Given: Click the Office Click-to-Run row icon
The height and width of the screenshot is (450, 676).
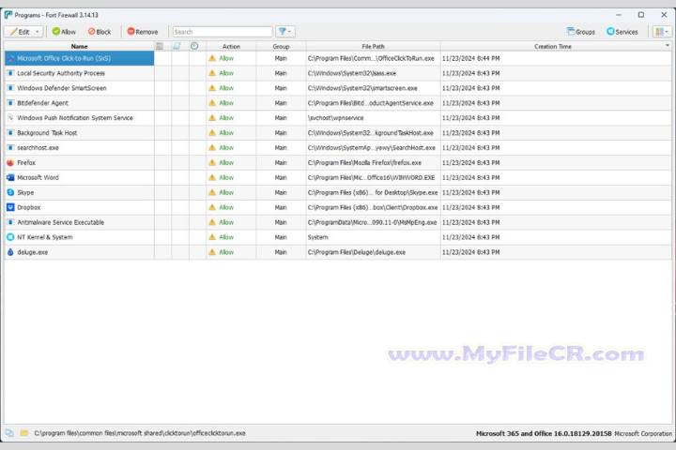Looking at the screenshot, I should tap(10, 58).
